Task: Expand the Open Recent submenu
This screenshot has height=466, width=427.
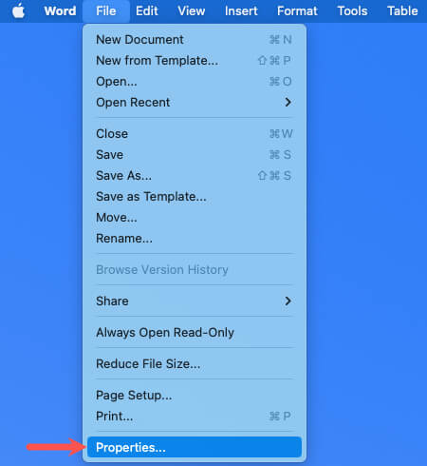Action: click(195, 103)
